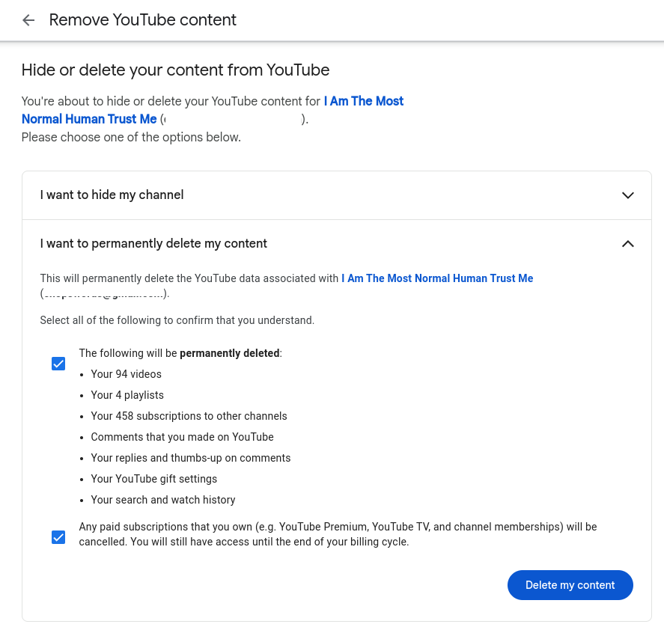Select 'Your replies and thumbs-up on comments' text

(191, 458)
